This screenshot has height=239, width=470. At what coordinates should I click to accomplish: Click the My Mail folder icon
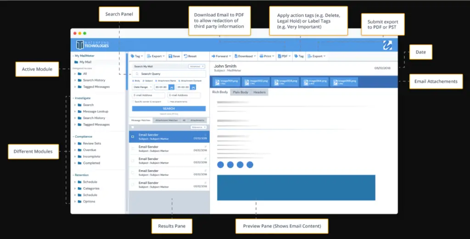[76, 62]
